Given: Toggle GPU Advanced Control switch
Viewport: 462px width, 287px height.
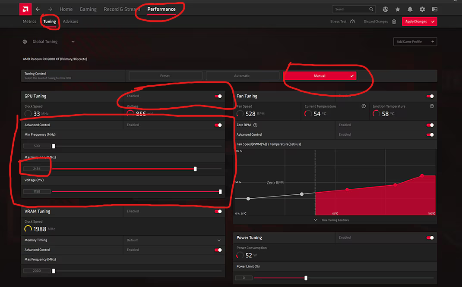Looking at the screenshot, I should 218,125.
